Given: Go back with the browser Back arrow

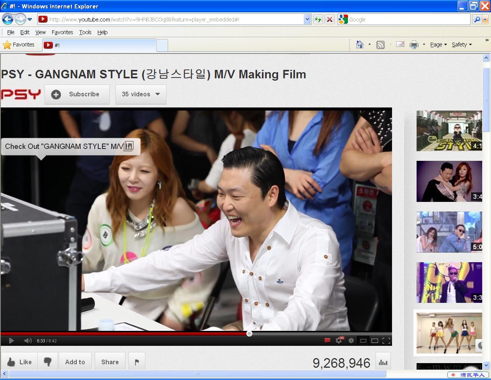Looking at the screenshot, I should (8, 19).
